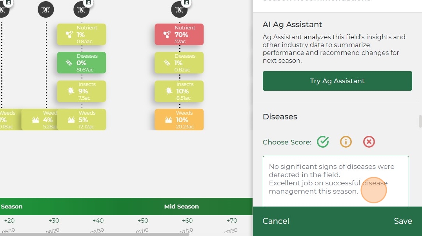422x236 pixels.
Task: Click the drone marker above Nutrient 1%
Action: pos(82,9)
